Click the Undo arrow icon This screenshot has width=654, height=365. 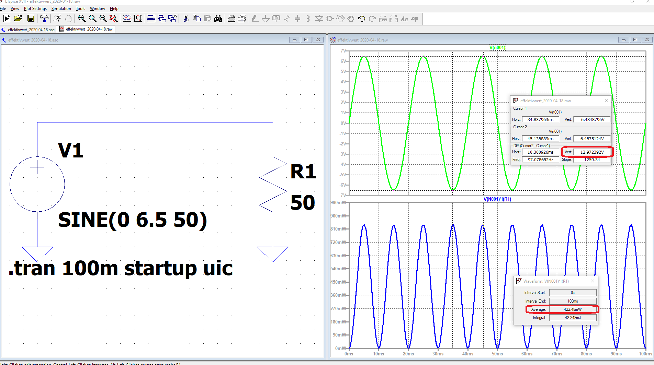point(362,19)
